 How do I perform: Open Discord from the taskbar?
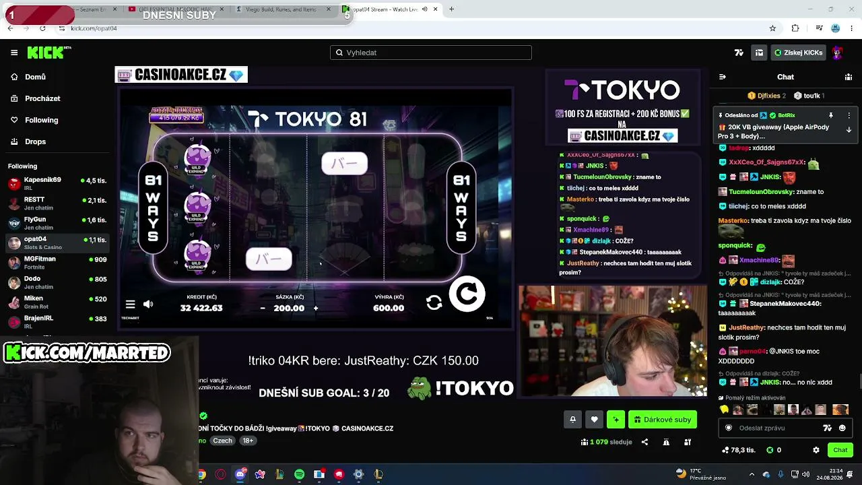tap(240, 474)
